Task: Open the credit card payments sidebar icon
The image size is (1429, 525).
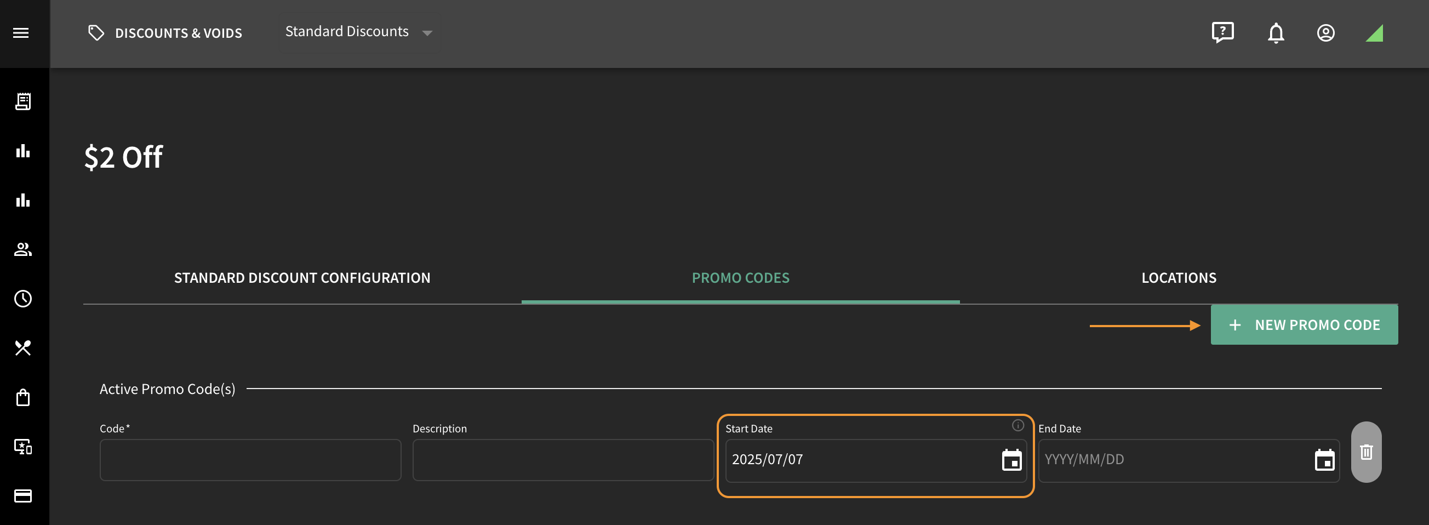Action: tap(23, 495)
